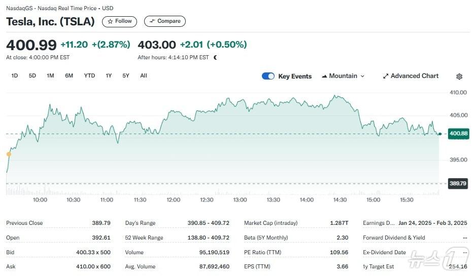Open the Advanced Chart view
This screenshot has width=474, height=276.
(410, 76)
